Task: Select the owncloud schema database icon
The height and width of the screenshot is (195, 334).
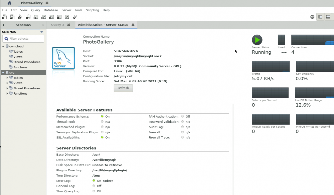Action: click(7, 46)
